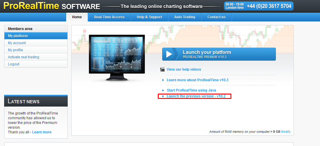The image size is (320, 146).
Task: Click the Latest News heading
Action: 24,101
